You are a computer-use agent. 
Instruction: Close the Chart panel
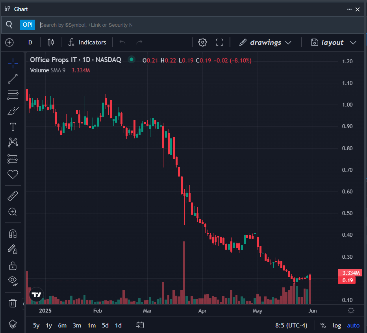[358, 9]
